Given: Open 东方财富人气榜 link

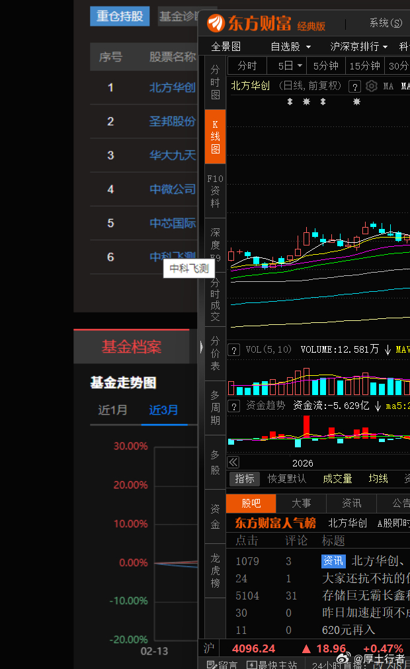Looking at the screenshot, I should 275,523.
